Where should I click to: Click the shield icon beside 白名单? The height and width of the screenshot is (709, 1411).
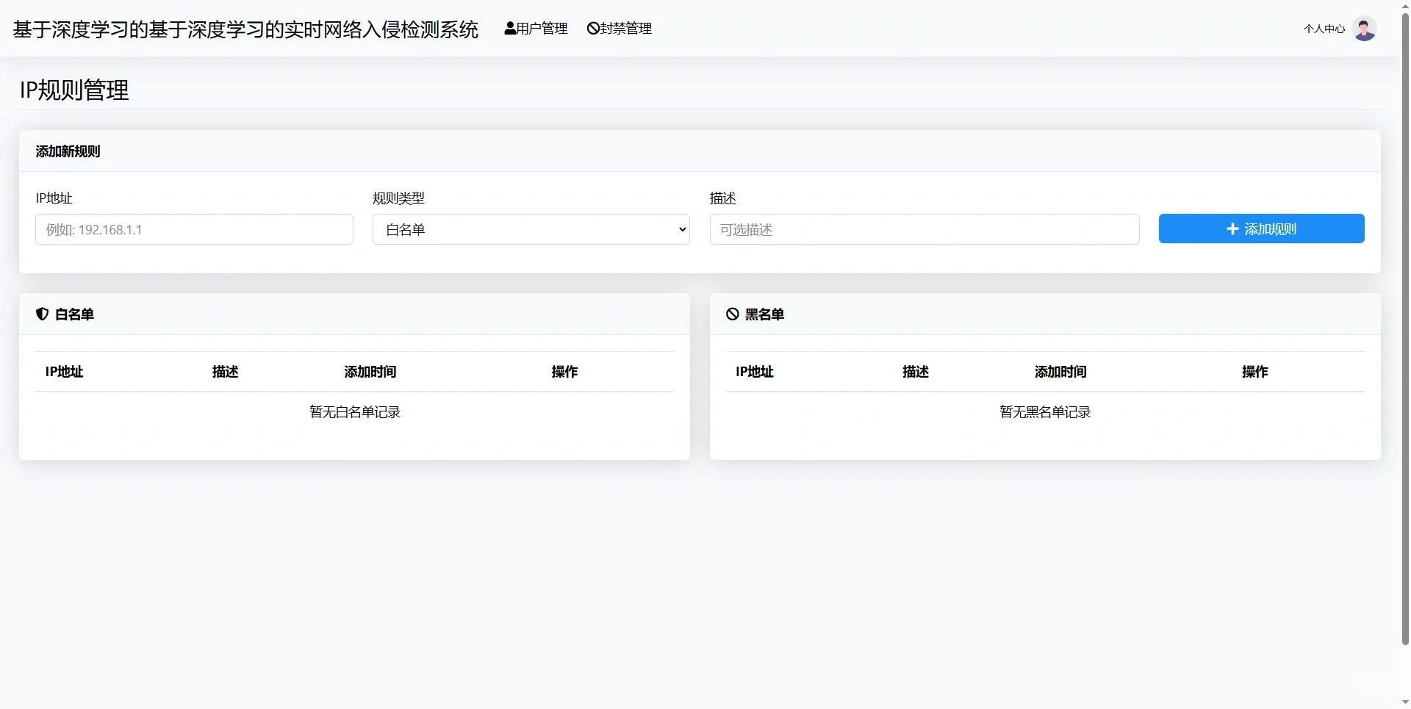pyautogui.click(x=42, y=314)
